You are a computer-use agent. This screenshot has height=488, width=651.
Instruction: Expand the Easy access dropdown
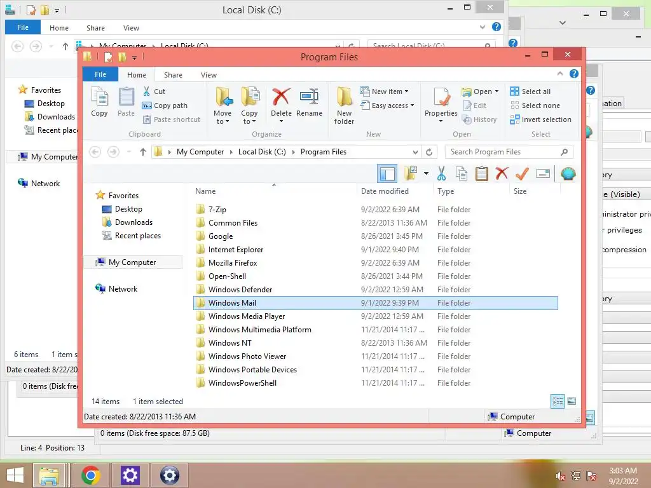(412, 105)
